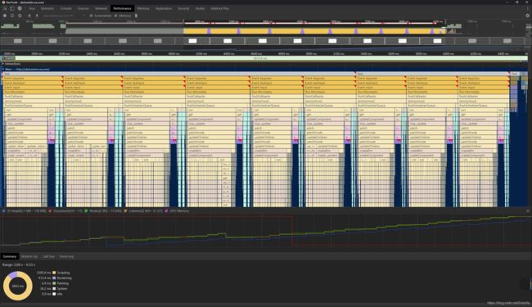This screenshot has width=532, height=307.
Task: Switch to the Bottom-Up tab
Action: (29, 256)
